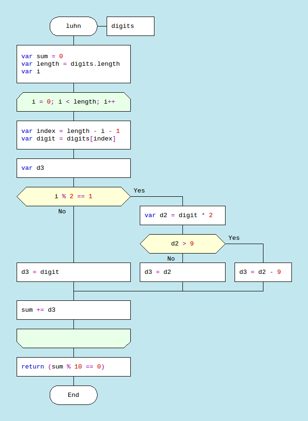Select the return statement block
Viewport: 308px width, 421px height.
[x=73, y=367]
